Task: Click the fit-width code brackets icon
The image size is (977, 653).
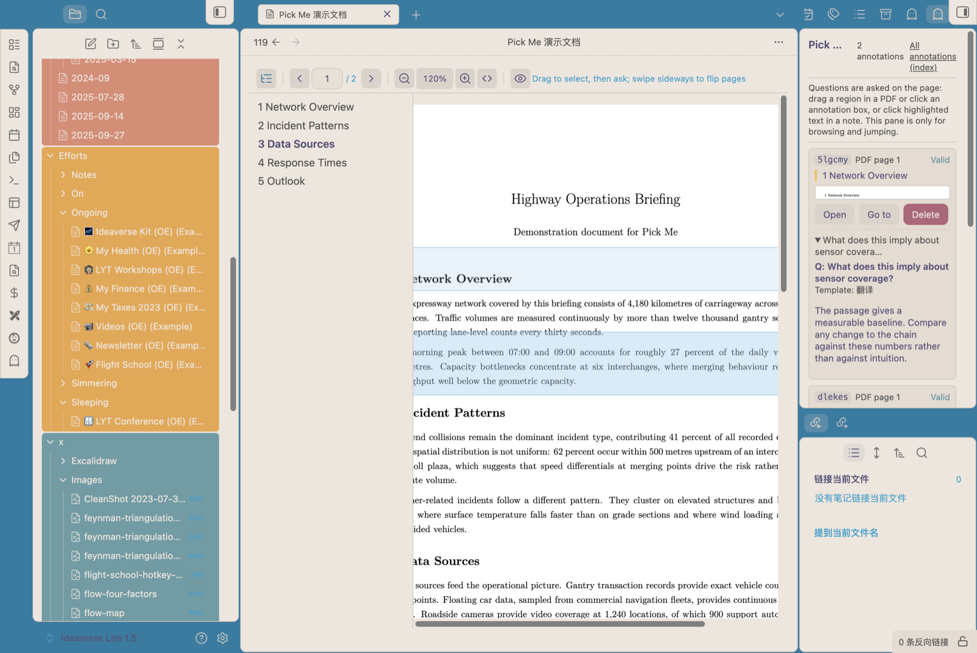Action: click(487, 79)
